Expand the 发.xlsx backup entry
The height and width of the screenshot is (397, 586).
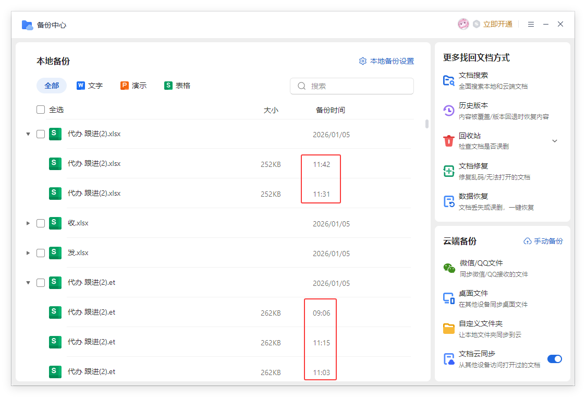(28, 252)
